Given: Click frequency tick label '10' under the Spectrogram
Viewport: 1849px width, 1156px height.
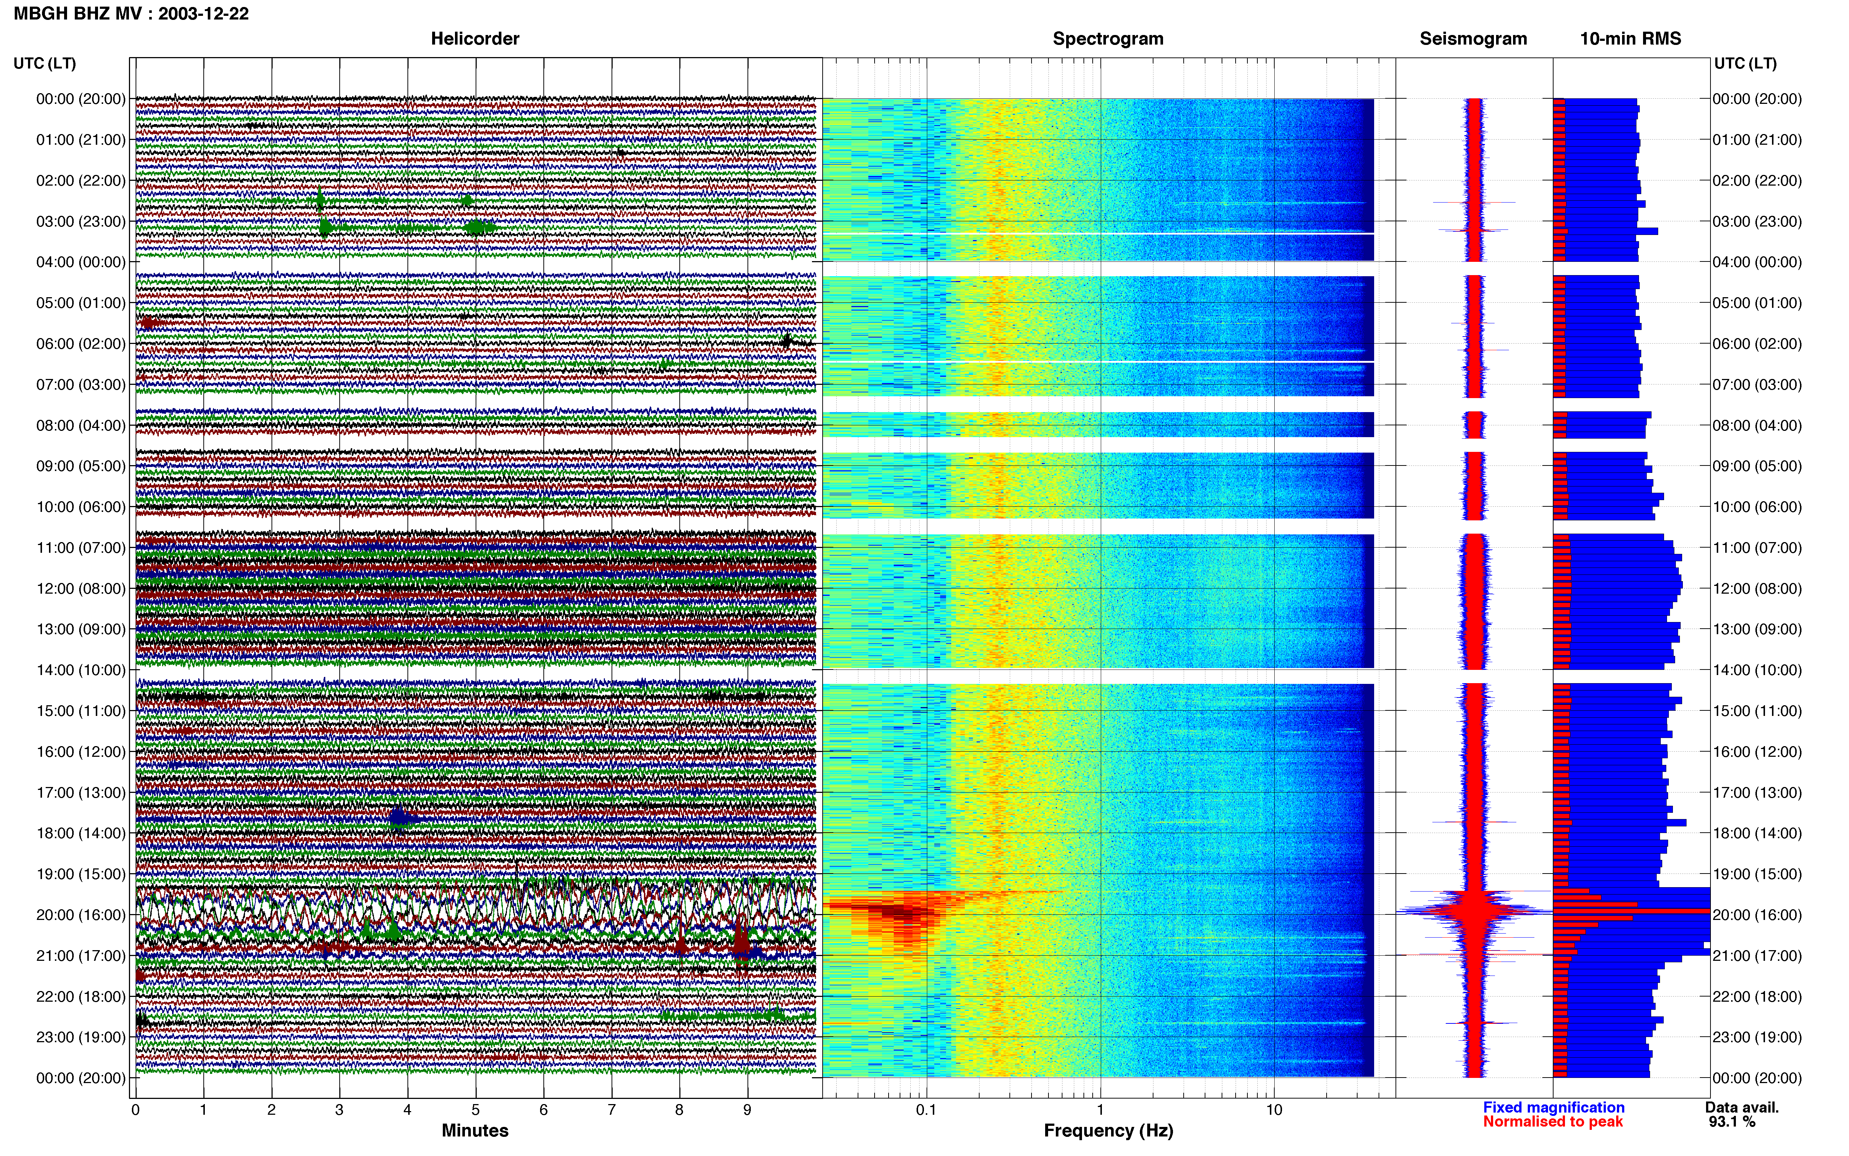Looking at the screenshot, I should [x=1274, y=1109].
